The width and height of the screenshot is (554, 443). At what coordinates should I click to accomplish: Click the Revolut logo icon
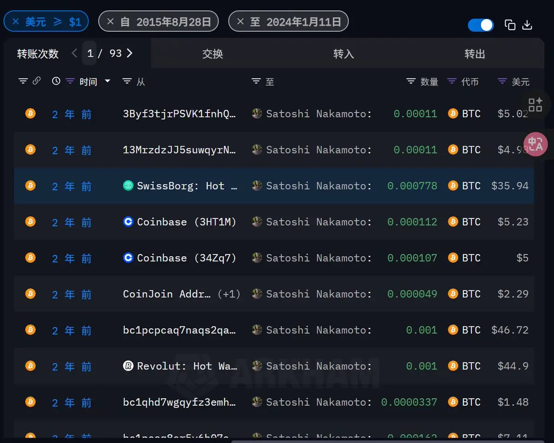(x=128, y=366)
